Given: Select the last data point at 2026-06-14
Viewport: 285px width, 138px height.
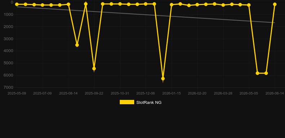Looking at the screenshot, I should 275,4.
